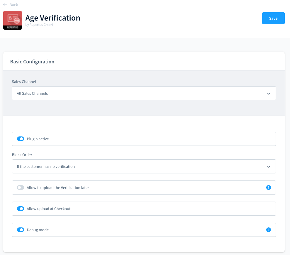Click the Age Verification title
This screenshot has height=255, width=290.
(53, 18)
